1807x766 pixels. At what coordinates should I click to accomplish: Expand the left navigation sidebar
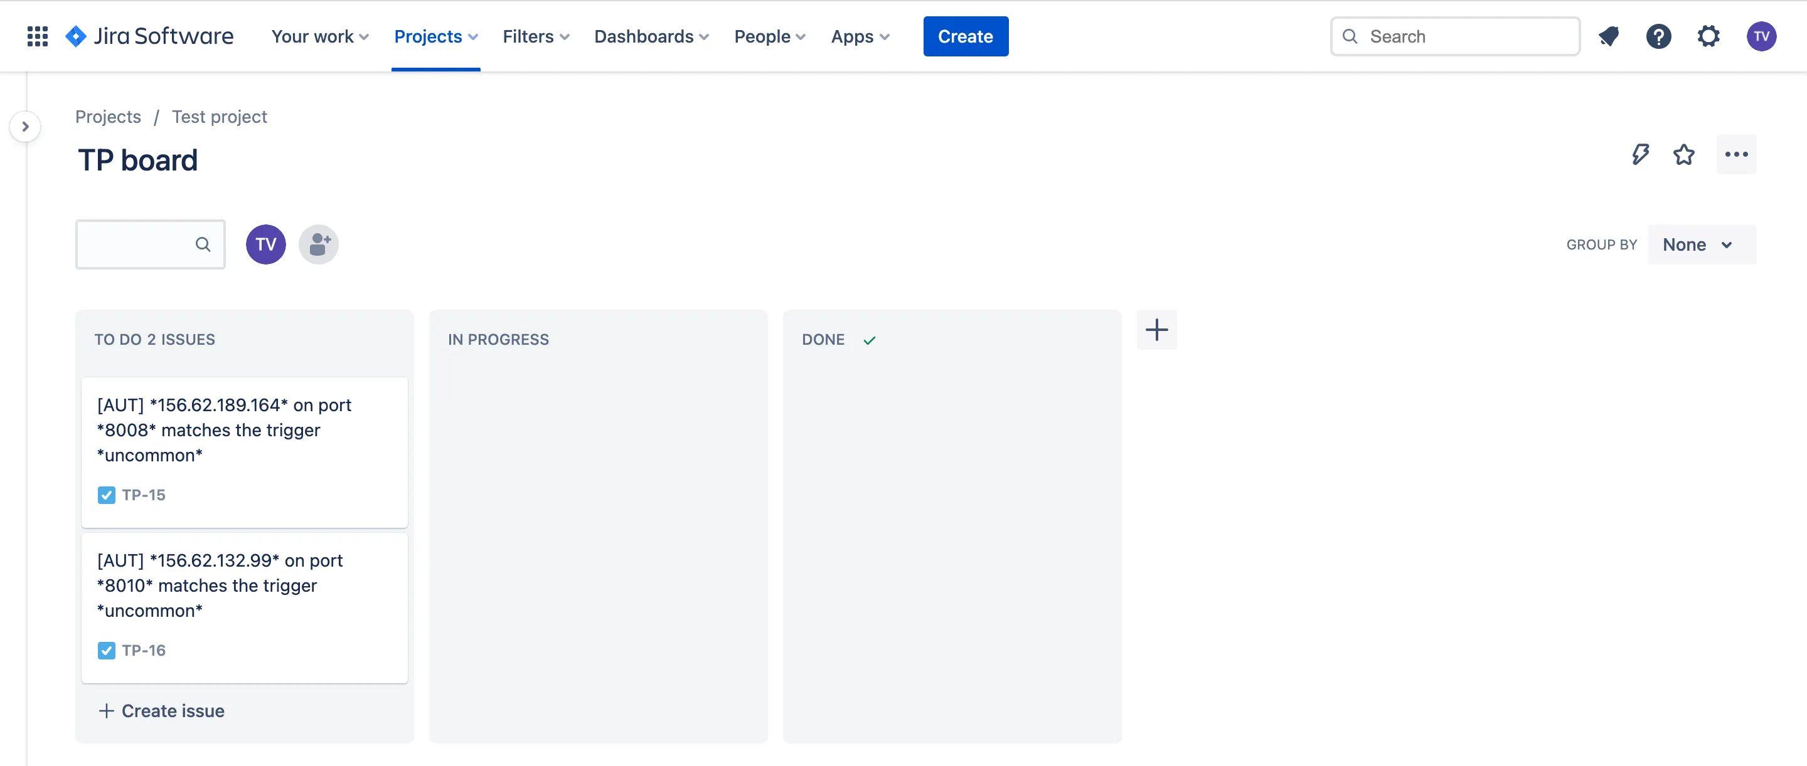[25, 126]
